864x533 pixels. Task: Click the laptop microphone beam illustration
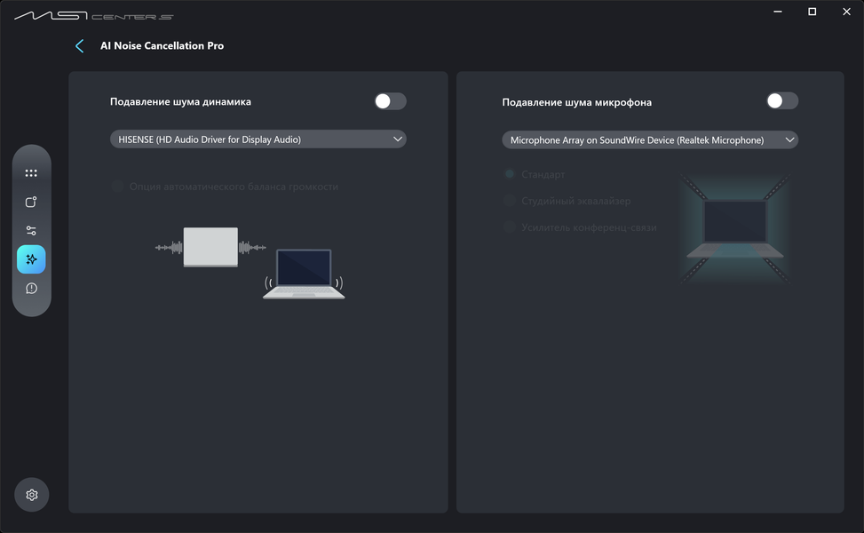click(x=735, y=228)
